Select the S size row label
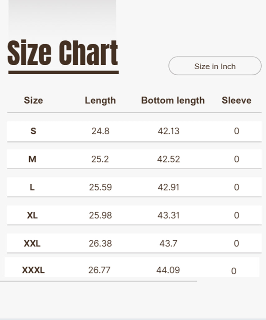Screen dimensions: 266x320 [x=33, y=131]
